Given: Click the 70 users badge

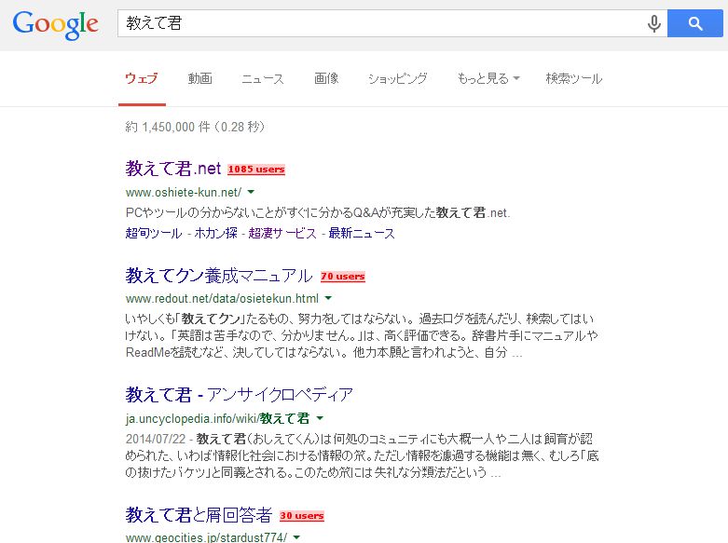Looking at the screenshot, I should point(343,277).
